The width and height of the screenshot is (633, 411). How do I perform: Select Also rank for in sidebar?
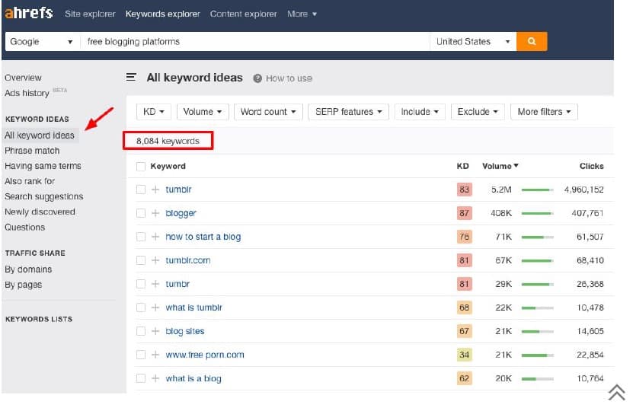(x=30, y=181)
